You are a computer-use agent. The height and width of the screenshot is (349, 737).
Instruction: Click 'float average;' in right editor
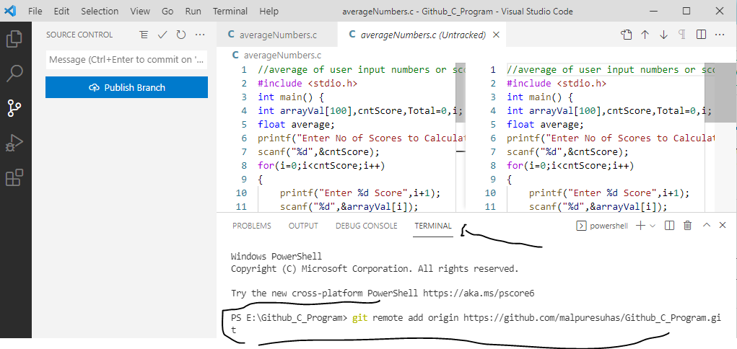tap(545, 125)
